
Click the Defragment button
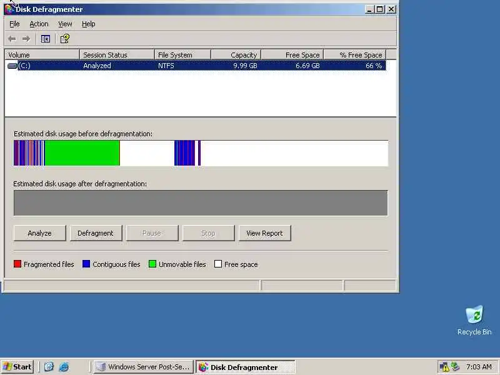96,233
